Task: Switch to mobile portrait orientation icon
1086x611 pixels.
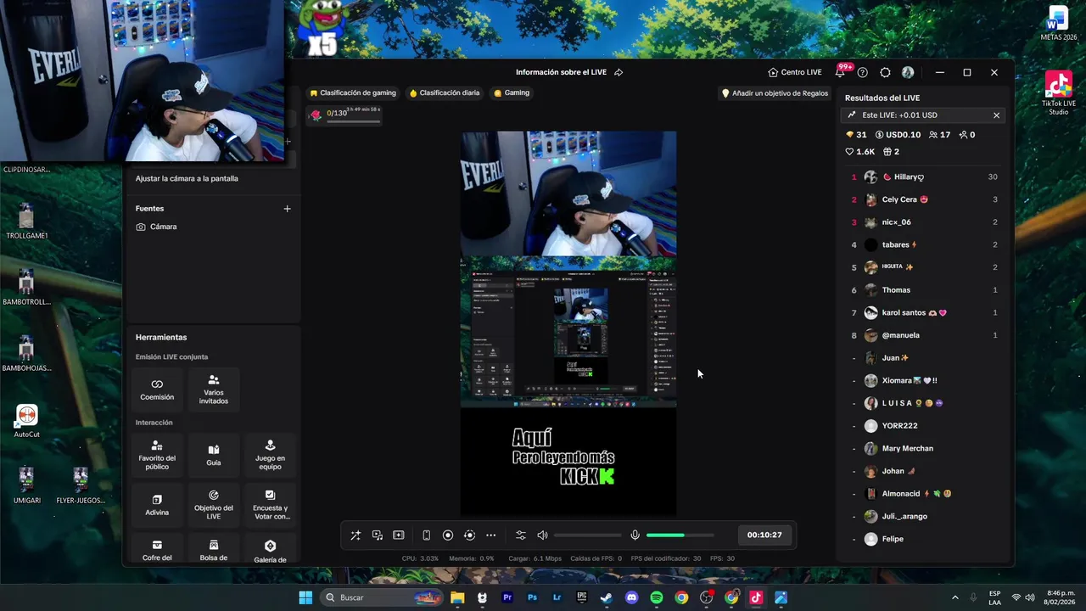Action: (426, 535)
